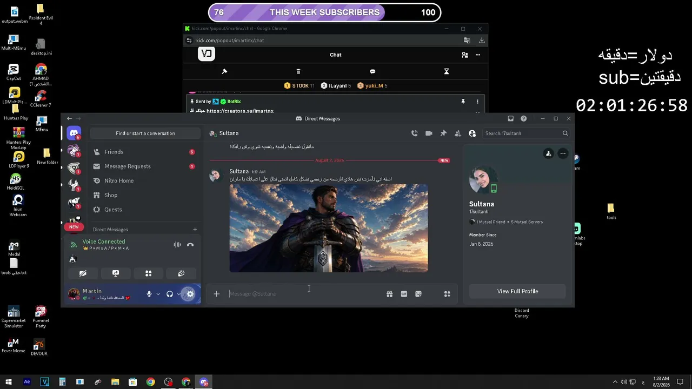The height and width of the screenshot is (389, 692).
Task: Click the add friend icon on Sultana's profile
Action: point(548,153)
